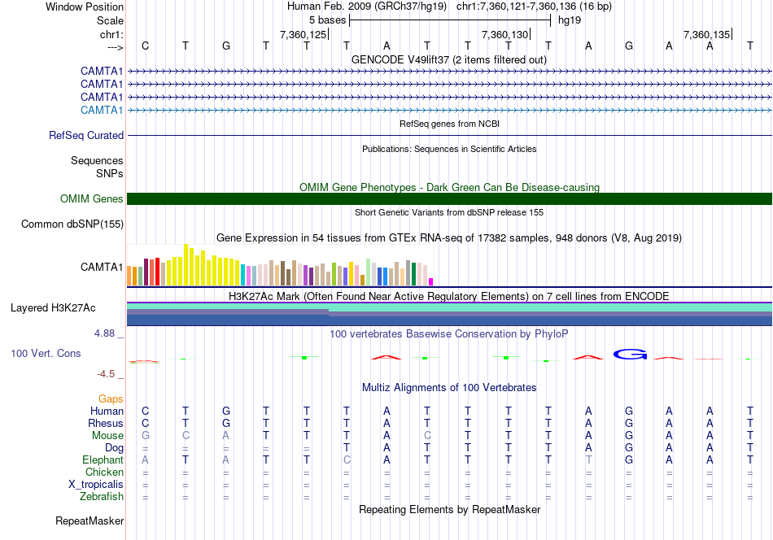Open the GTEx Gene Expression track title
This screenshot has width=773, height=540.
[x=449, y=238]
